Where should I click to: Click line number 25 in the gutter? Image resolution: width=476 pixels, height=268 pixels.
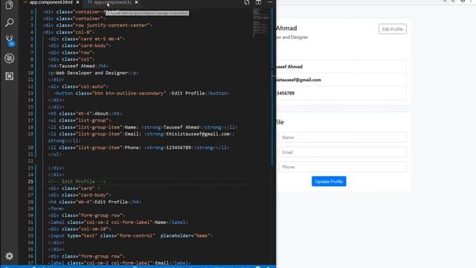30,182
